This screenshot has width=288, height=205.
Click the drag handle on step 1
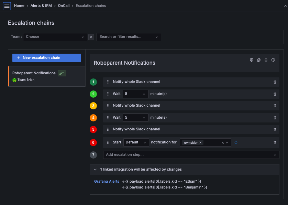[x=108, y=82]
